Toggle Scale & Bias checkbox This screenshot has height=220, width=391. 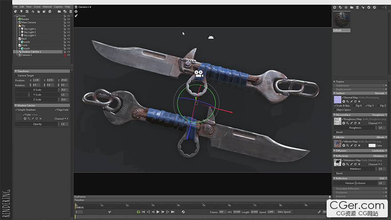tap(335, 106)
